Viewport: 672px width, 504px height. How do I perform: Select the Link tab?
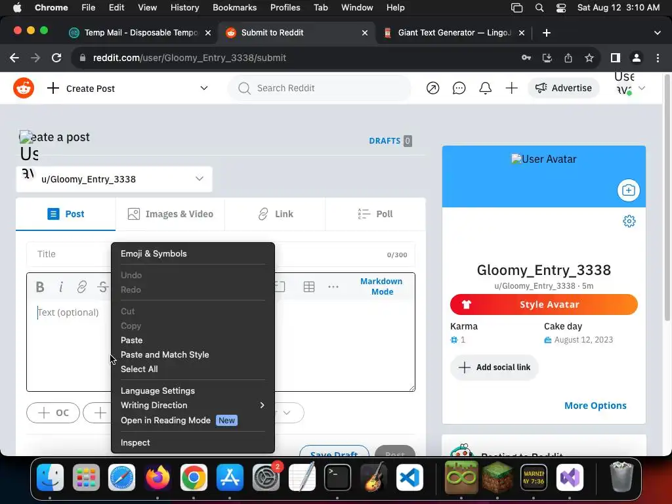[275, 214]
